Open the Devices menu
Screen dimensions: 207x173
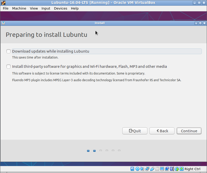[x=61, y=9]
